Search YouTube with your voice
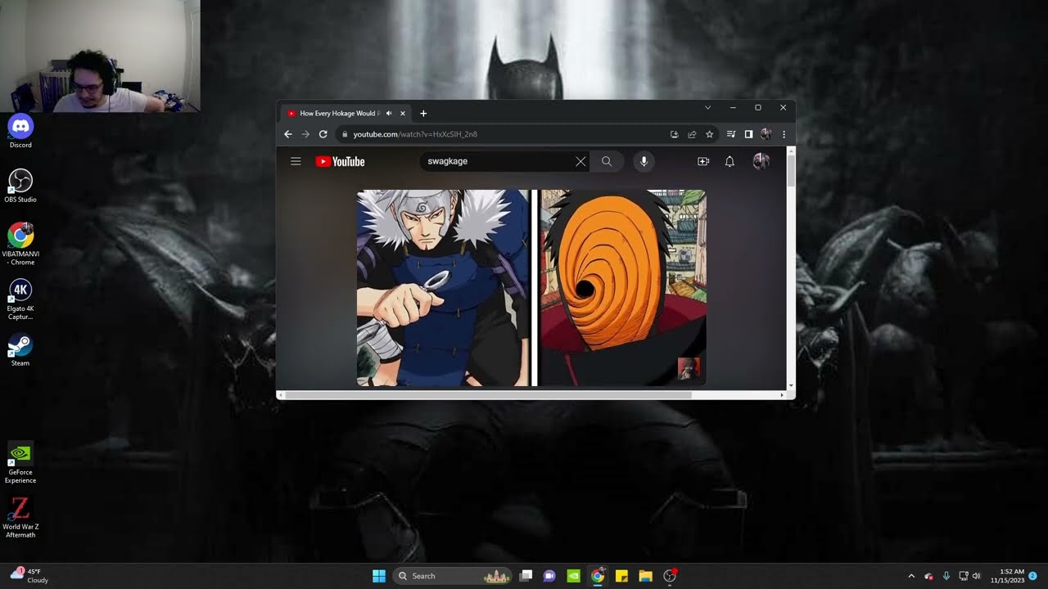1048x589 pixels. pyautogui.click(x=644, y=161)
